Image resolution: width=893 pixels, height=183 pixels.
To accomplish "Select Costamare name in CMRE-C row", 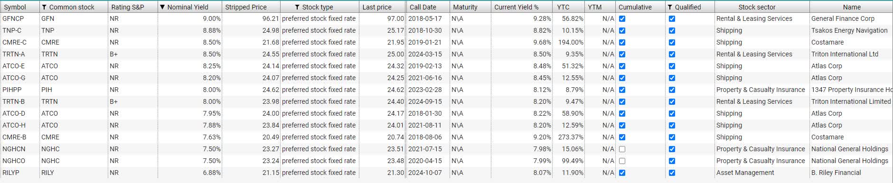I will tap(827, 42).
